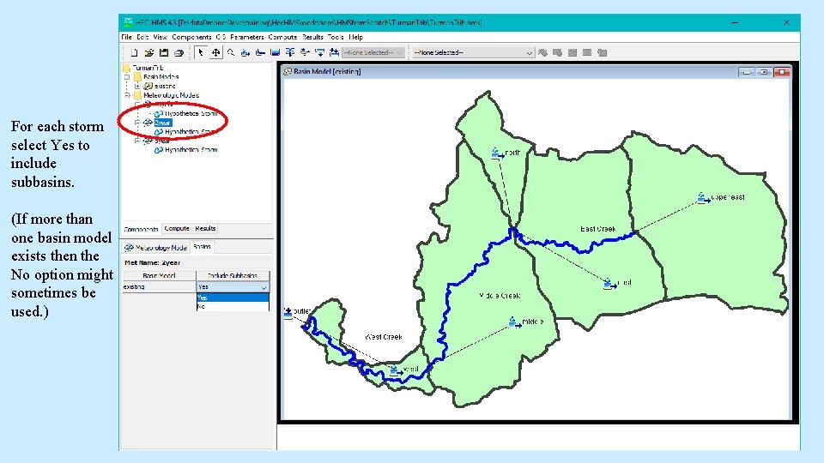Click the middle subbasin icon on map
The image size is (824, 463).
(514, 322)
